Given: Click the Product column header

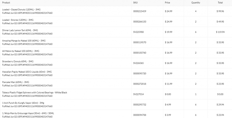Looking at the screenshot, I should 6,3.
